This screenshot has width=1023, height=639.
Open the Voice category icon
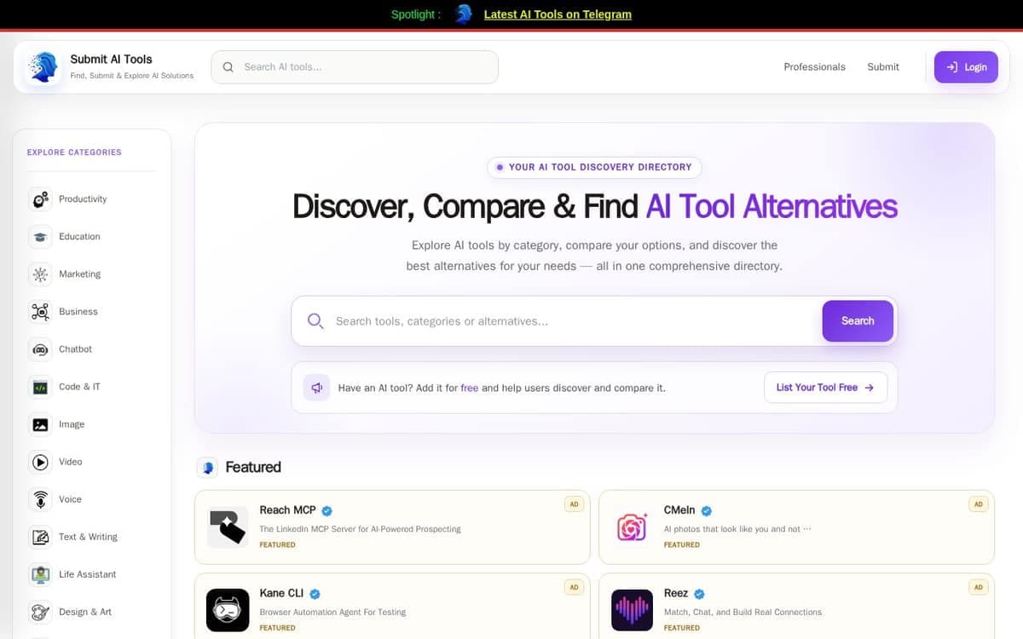(x=40, y=499)
